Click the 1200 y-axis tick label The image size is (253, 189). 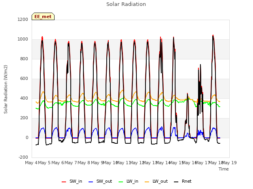[x=23, y=19]
